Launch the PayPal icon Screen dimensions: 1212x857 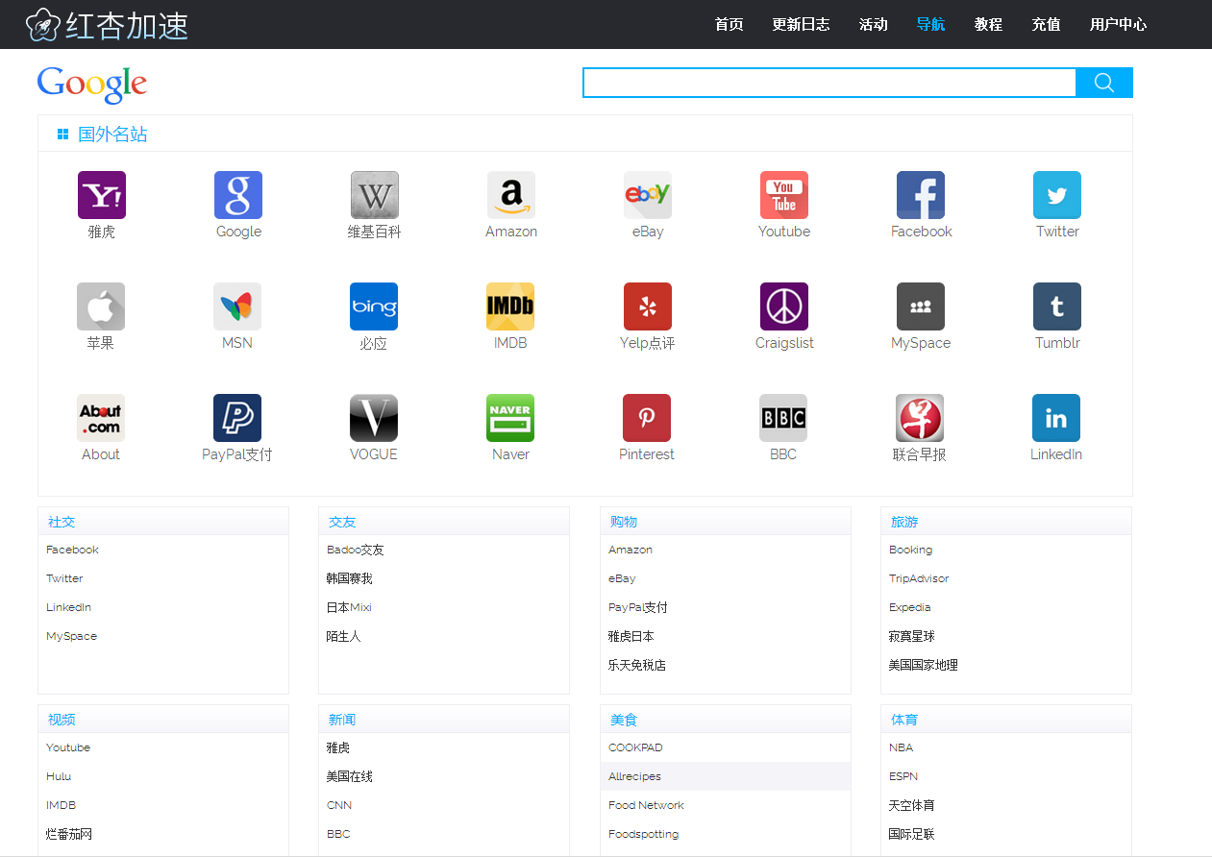[x=237, y=418]
